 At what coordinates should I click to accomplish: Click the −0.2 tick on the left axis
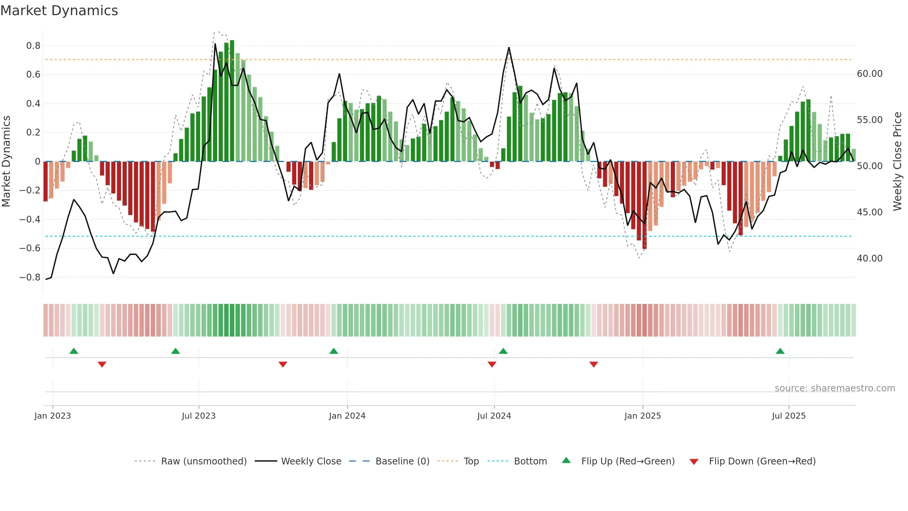[30, 190]
